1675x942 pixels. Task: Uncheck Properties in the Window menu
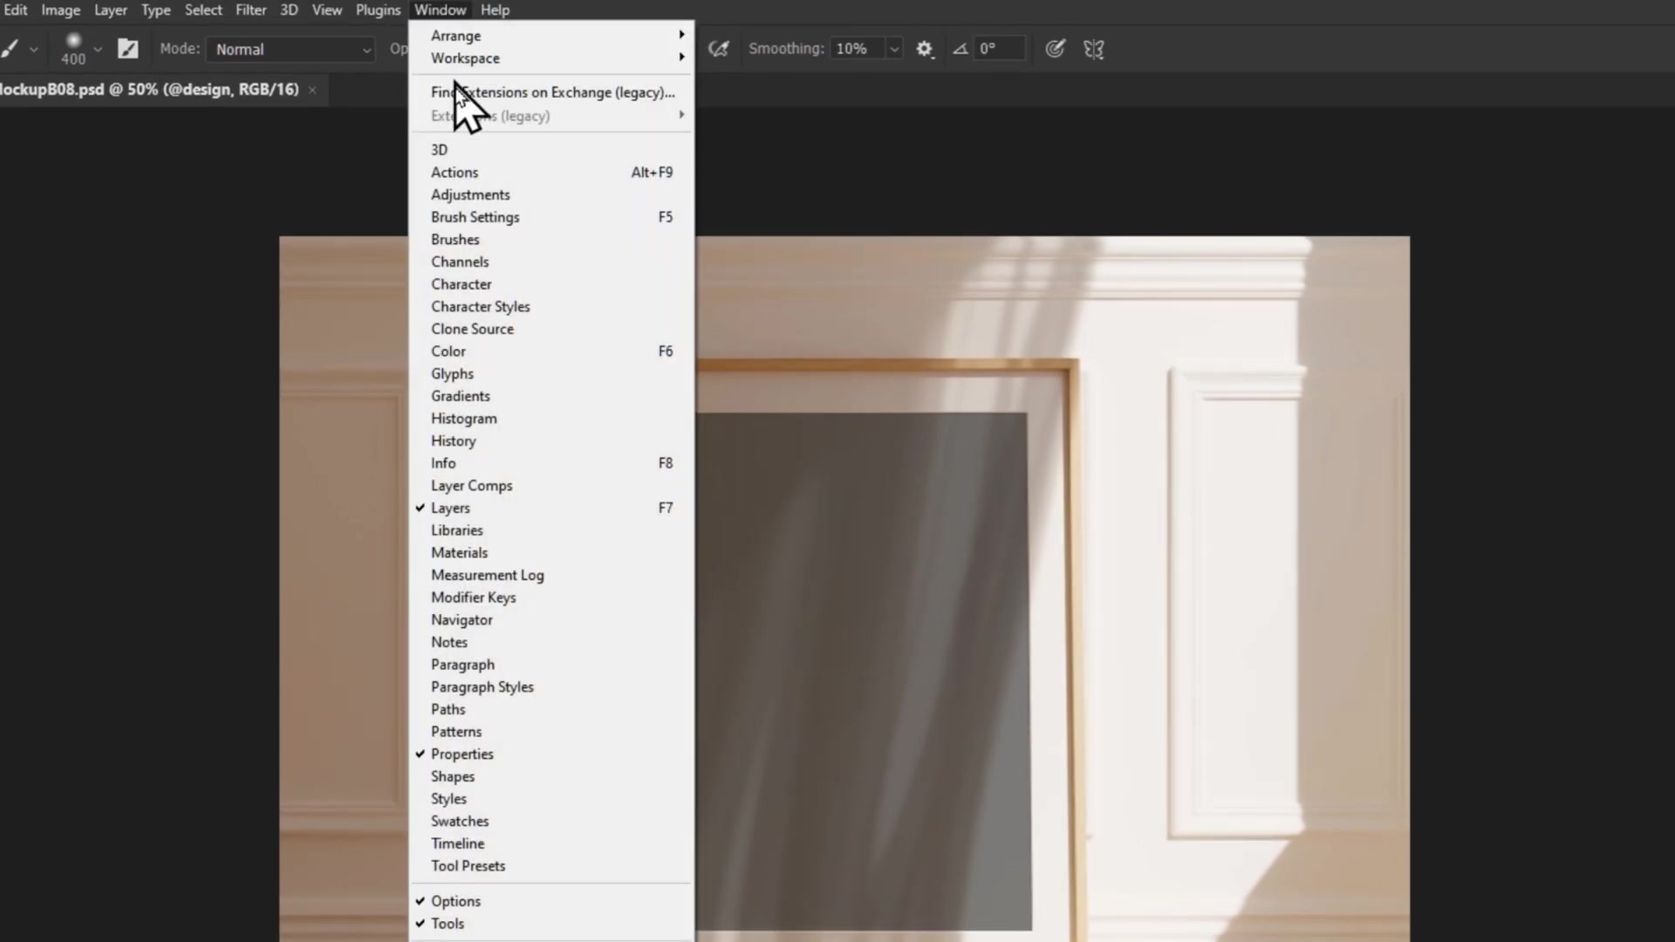[462, 754]
